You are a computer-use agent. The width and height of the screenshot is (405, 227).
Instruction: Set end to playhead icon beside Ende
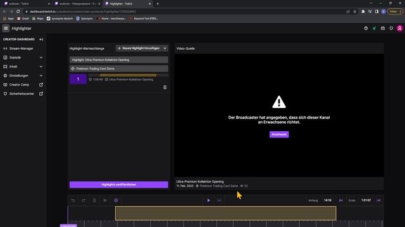pos(378,201)
